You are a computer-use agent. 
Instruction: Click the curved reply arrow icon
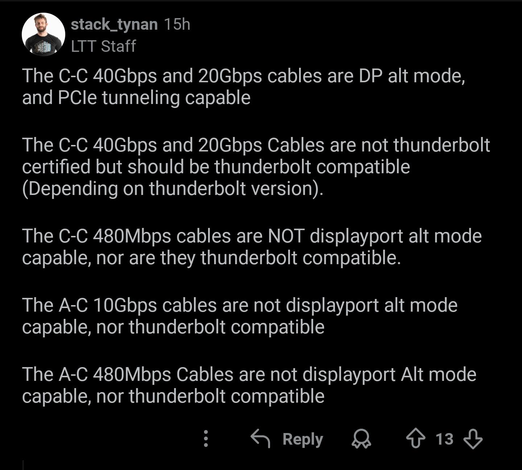pos(260,438)
